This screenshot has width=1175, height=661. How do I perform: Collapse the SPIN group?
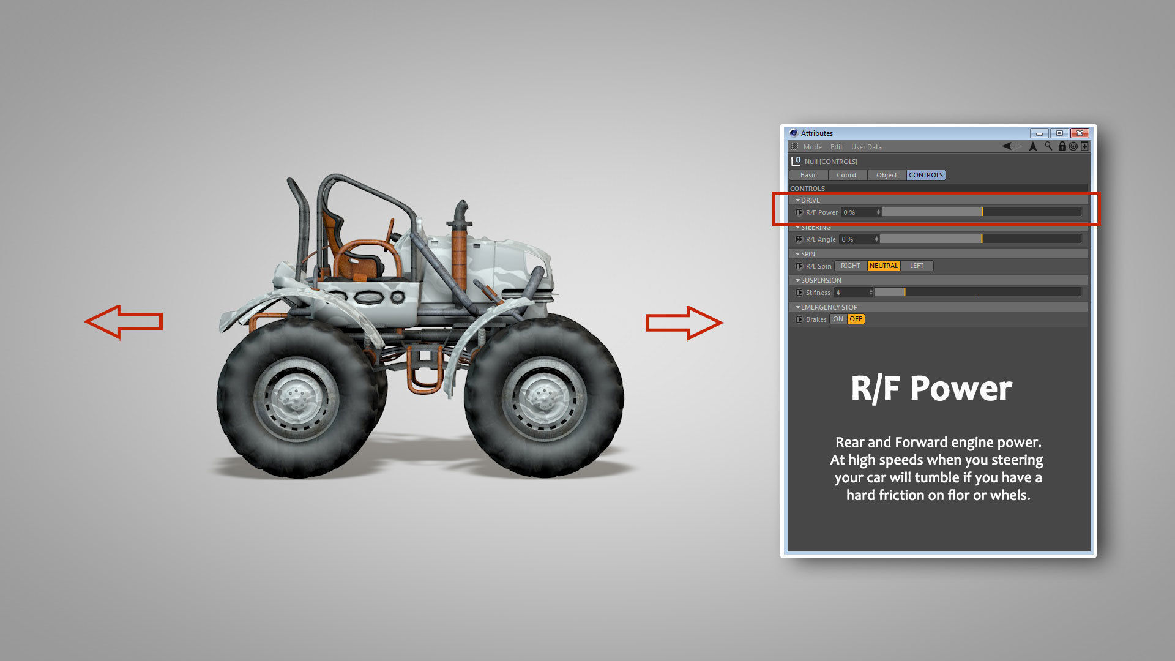797,254
